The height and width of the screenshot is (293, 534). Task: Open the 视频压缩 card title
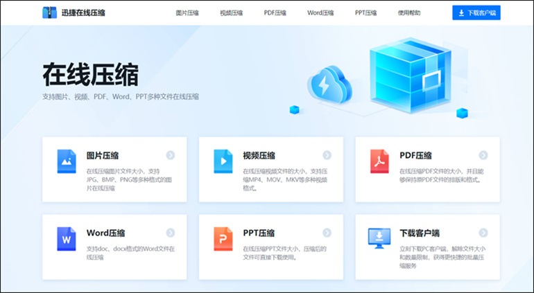pos(259,156)
